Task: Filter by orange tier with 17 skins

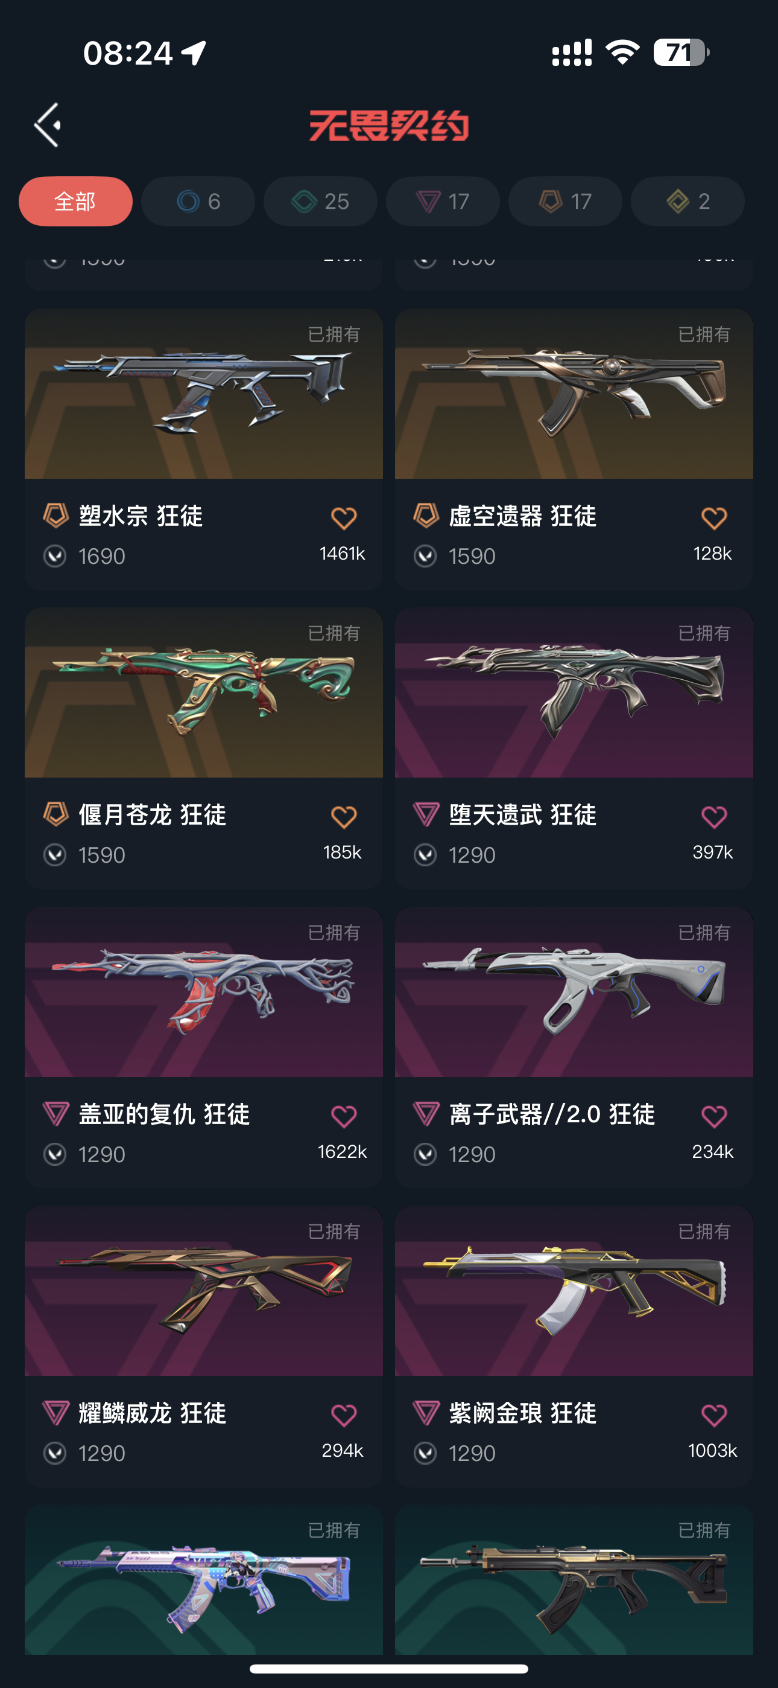Action: (x=565, y=201)
